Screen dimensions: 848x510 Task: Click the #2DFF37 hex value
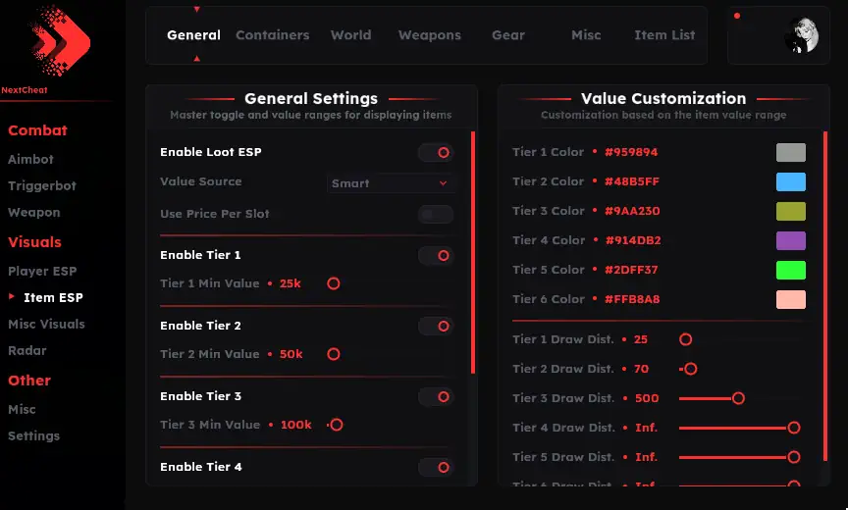click(x=631, y=270)
